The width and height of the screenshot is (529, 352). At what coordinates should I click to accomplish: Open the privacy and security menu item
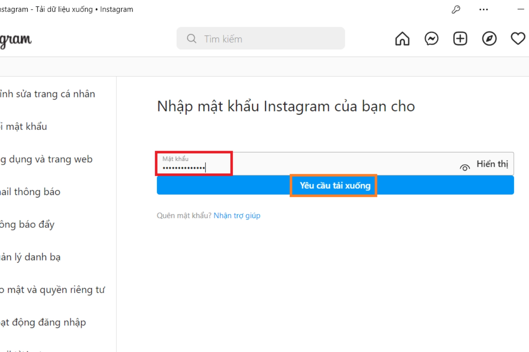53,290
